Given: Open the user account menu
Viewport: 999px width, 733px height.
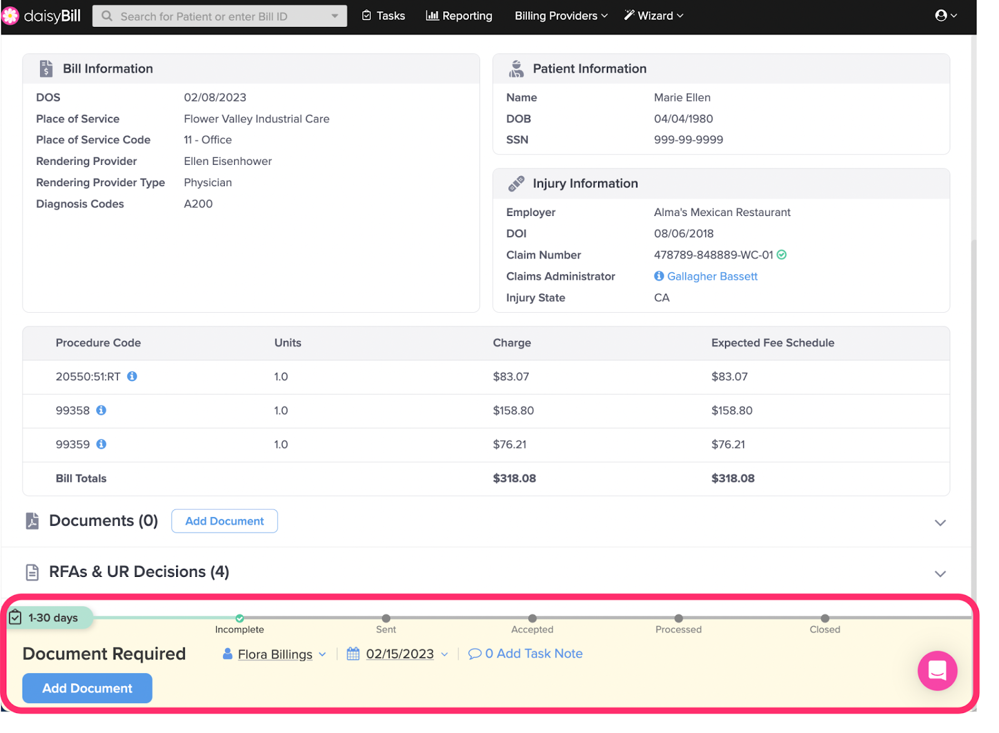Looking at the screenshot, I should click(x=945, y=16).
